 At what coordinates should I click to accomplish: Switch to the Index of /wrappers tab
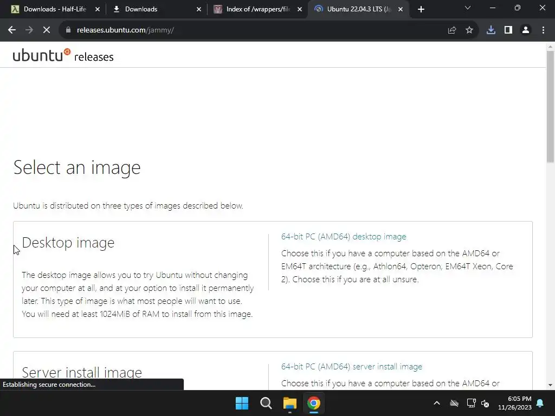point(257,9)
